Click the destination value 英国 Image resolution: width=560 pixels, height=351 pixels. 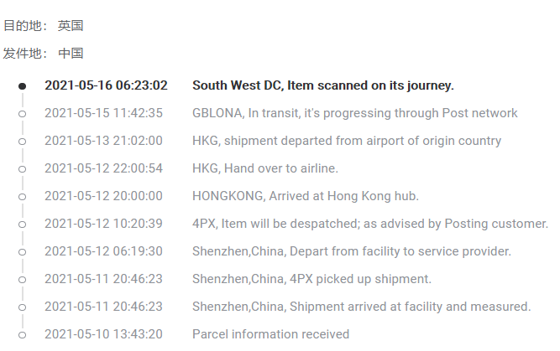(71, 26)
